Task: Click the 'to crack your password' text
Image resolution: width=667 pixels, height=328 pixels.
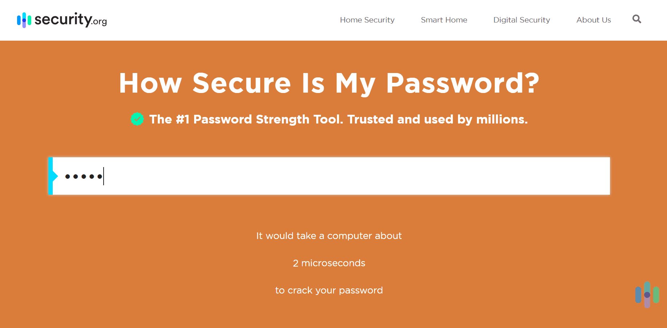Action: click(x=329, y=290)
